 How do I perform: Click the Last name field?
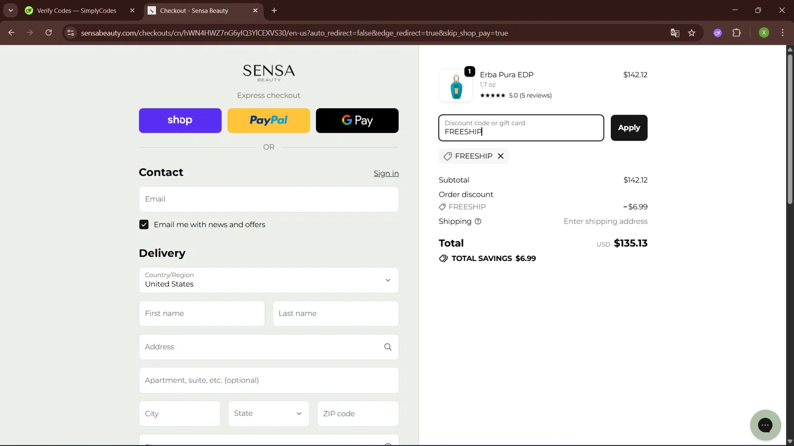click(x=336, y=313)
